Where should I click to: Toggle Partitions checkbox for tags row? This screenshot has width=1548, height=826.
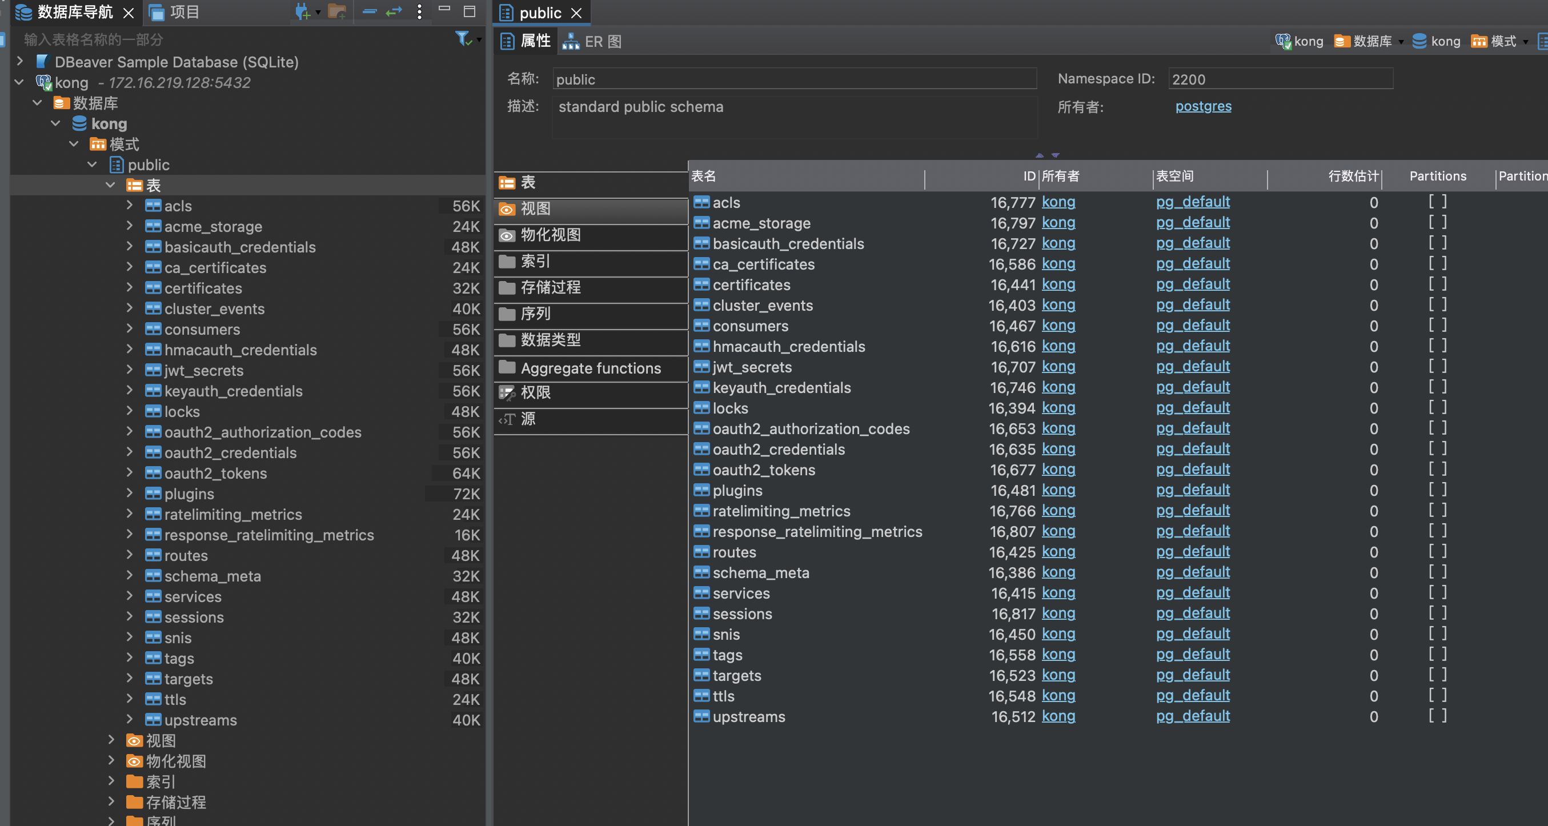coord(1437,654)
